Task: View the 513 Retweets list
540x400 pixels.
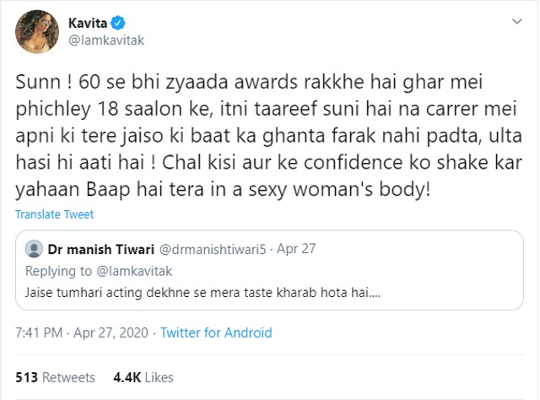Action: point(55,377)
